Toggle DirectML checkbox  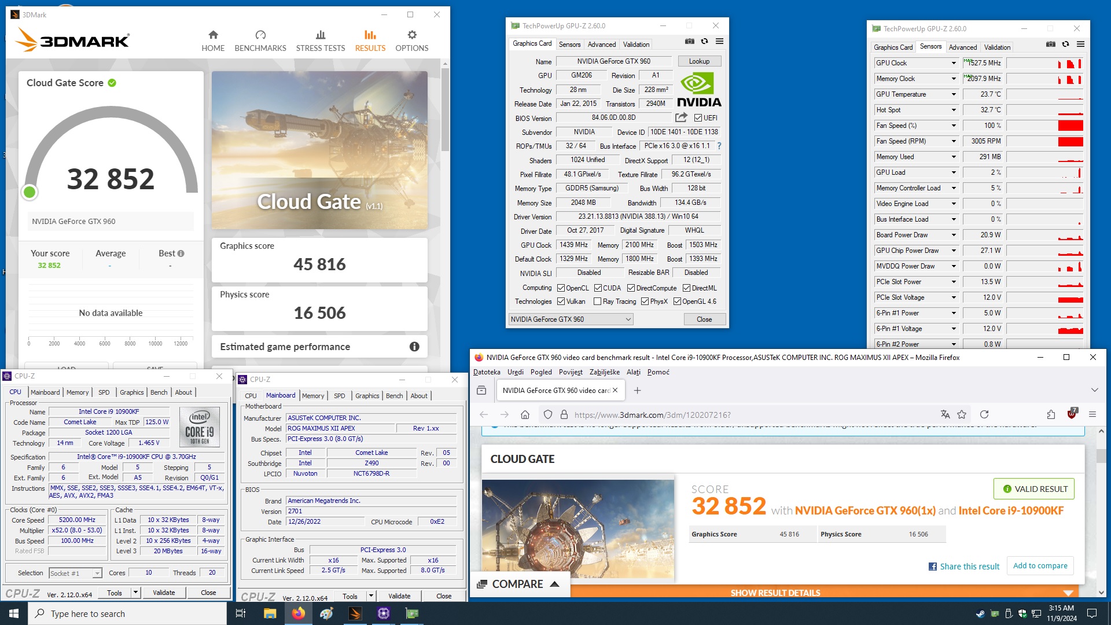coord(686,288)
